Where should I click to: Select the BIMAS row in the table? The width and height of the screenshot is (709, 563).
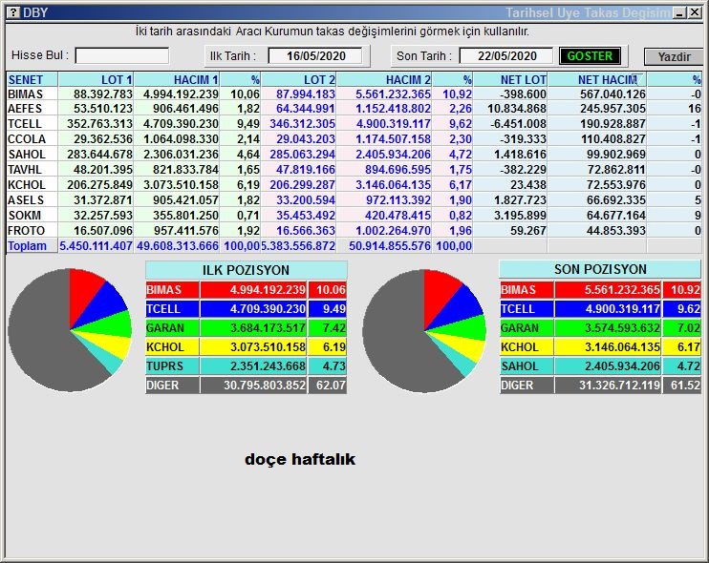pos(354,94)
